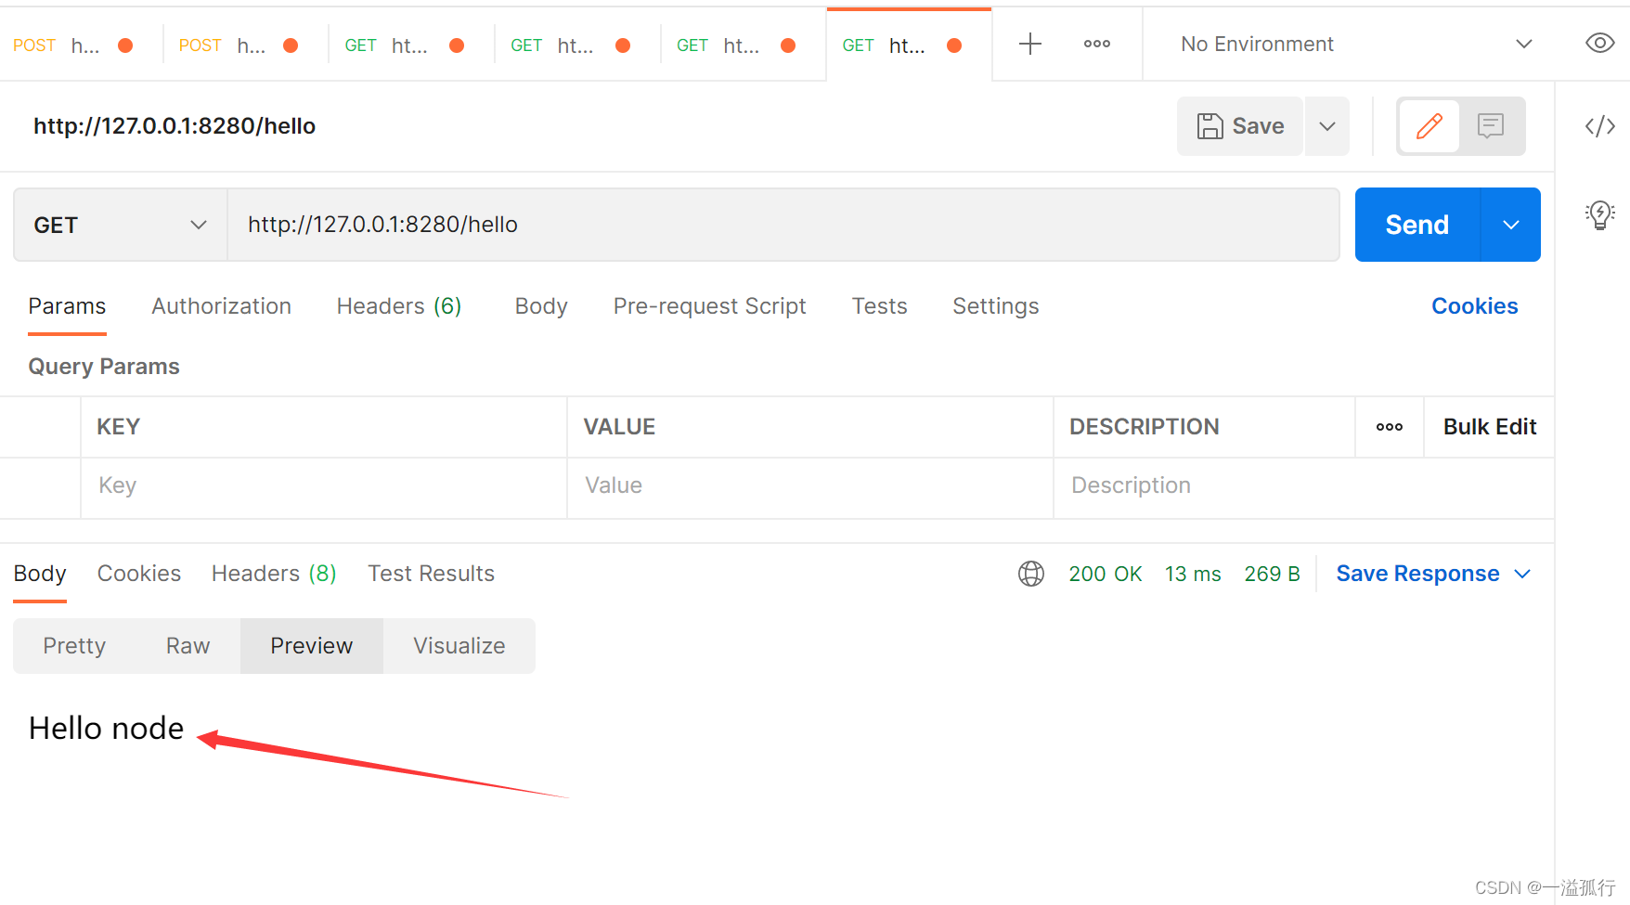This screenshot has width=1630, height=905.
Task: Open the lightbulb info panel icon
Action: [x=1600, y=214]
